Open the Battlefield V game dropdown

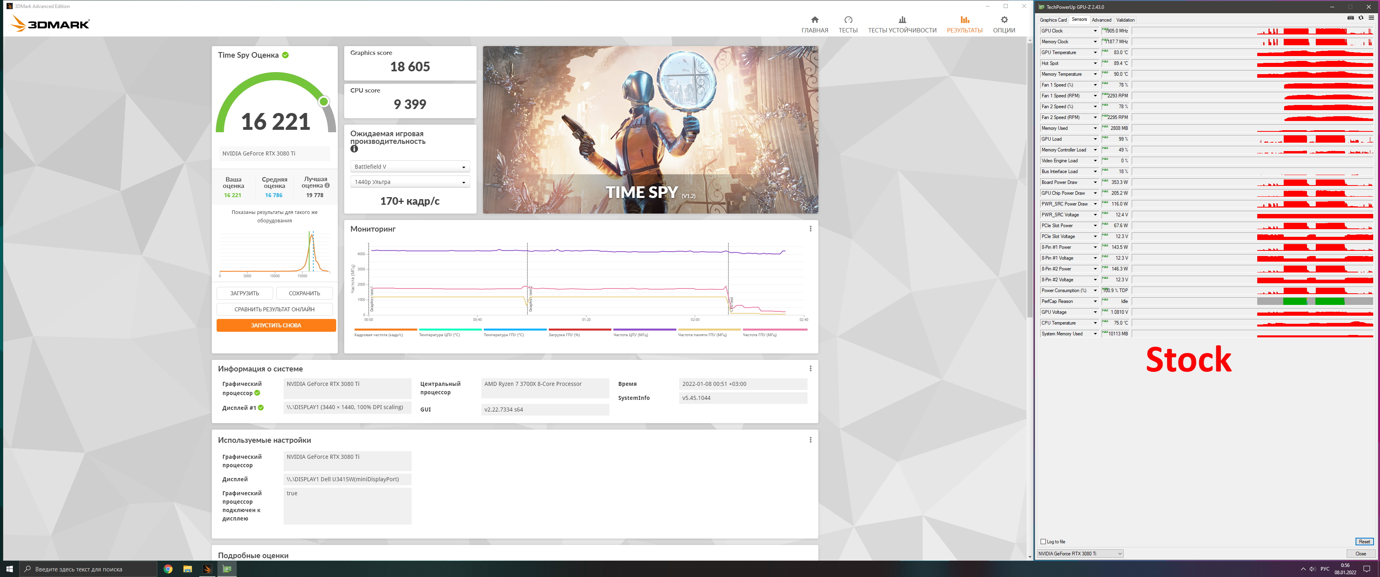[x=410, y=167]
